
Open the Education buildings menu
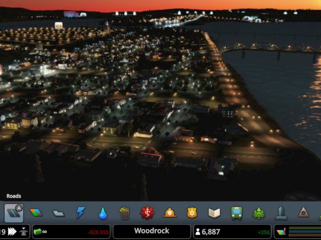(x=214, y=213)
